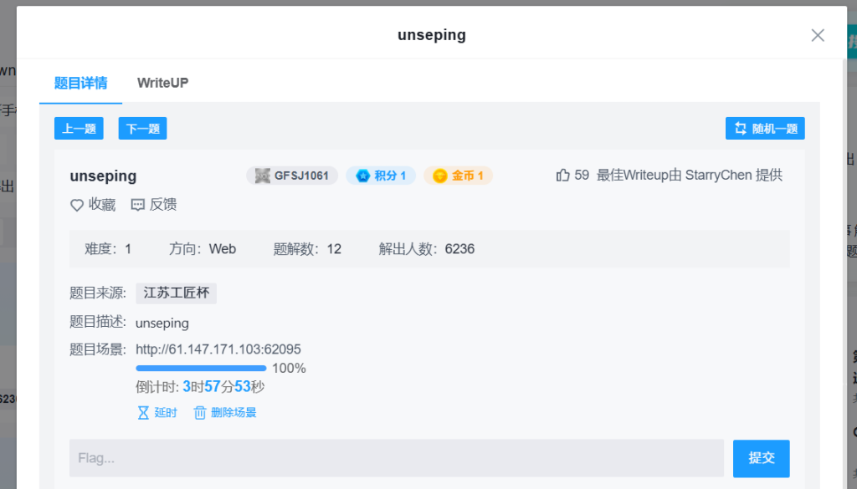
Task: Click the points badge icon
Action: 363,176
